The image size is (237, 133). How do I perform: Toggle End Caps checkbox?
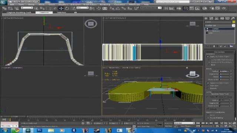[x=208, y=86]
